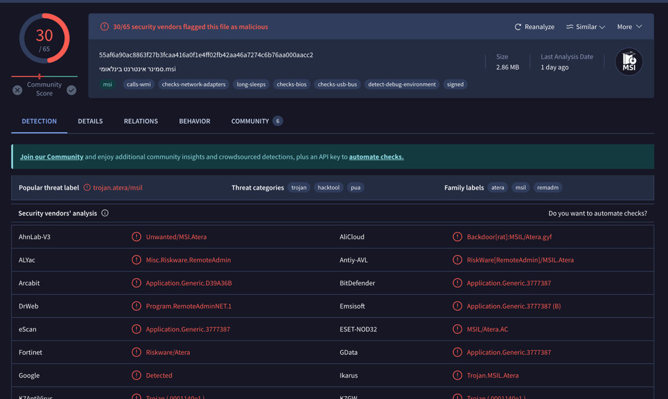Viewport: 668px width, 399px height.
Task: Click the RiskWare[RemoteAdmin]/MSIL.Atera result
Action: point(520,260)
